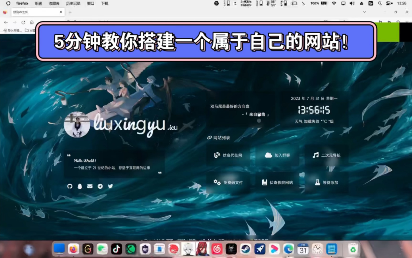Click the date text 2023 年 7 月 31 日
This screenshot has height=258, width=412.
pyautogui.click(x=308, y=98)
